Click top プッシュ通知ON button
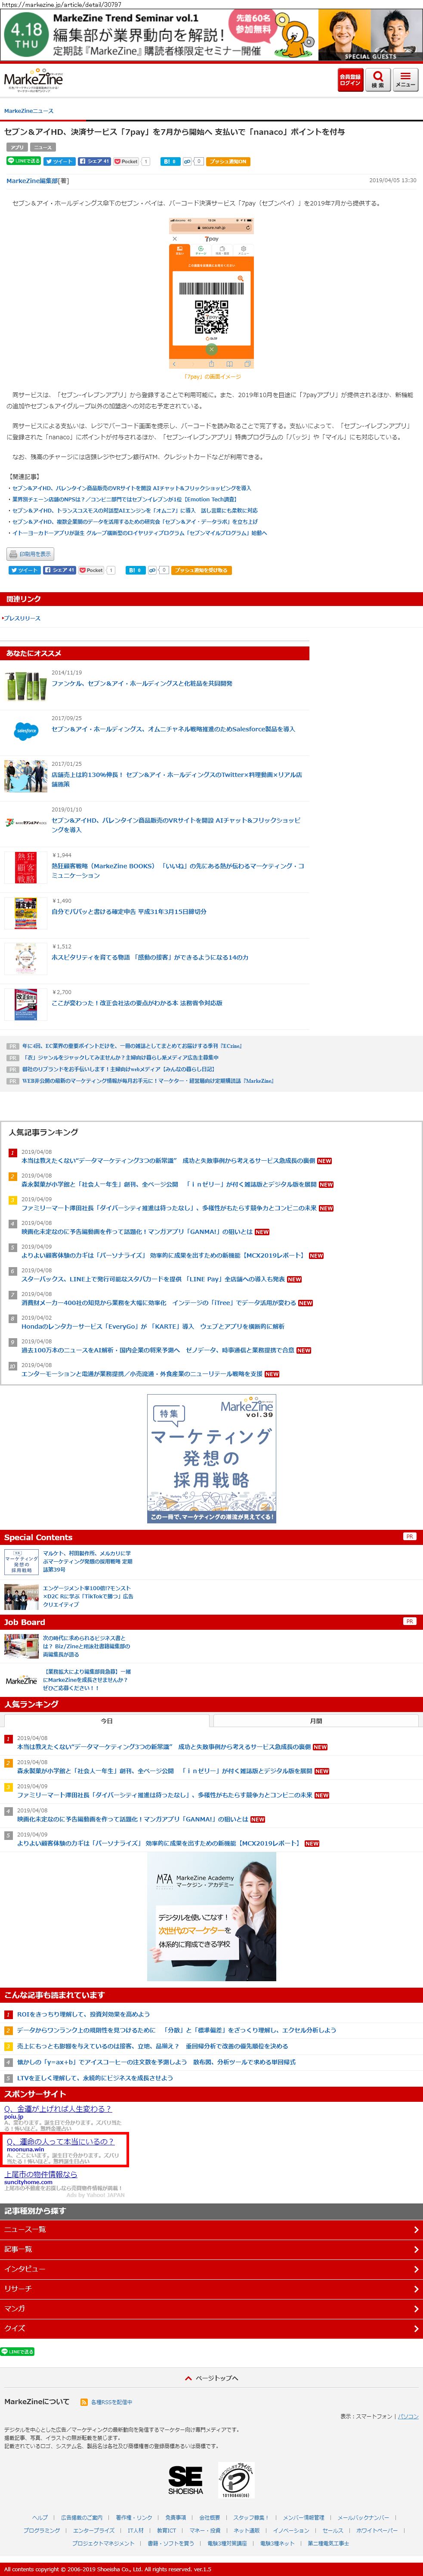Screen dimensions: 423x2576 pos(229,161)
